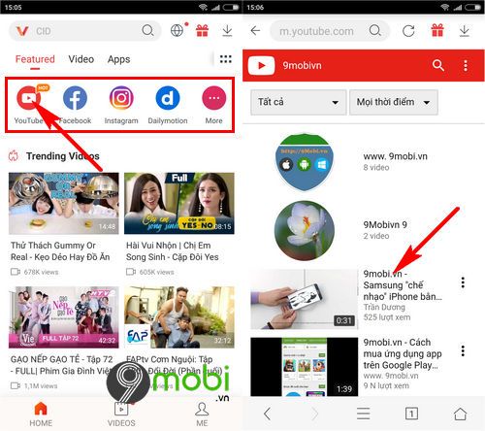Open YouTube shortcut icon
Screen dimensions: 485x431
coord(28,98)
